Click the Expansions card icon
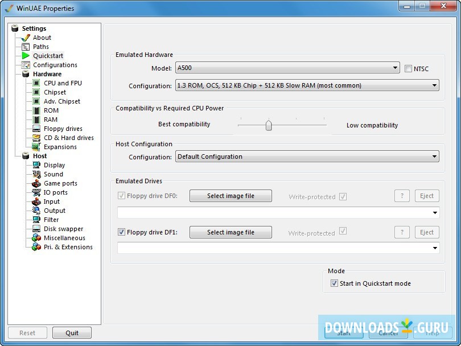The image size is (461, 346). click(x=36, y=147)
